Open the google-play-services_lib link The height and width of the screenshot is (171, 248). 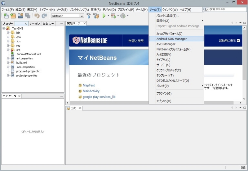[99, 97]
